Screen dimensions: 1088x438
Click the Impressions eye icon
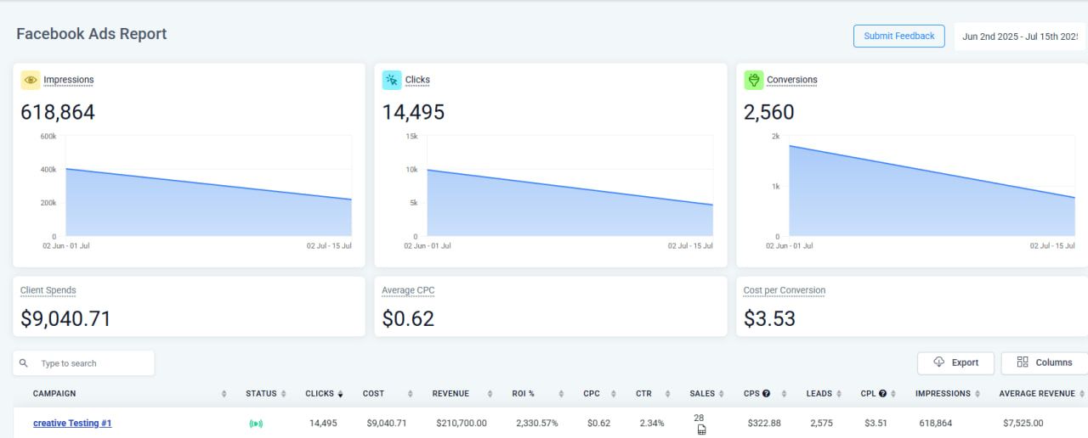(31, 80)
